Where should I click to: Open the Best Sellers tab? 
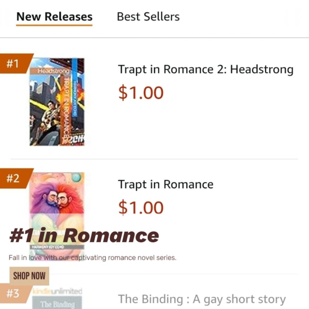pos(148,17)
